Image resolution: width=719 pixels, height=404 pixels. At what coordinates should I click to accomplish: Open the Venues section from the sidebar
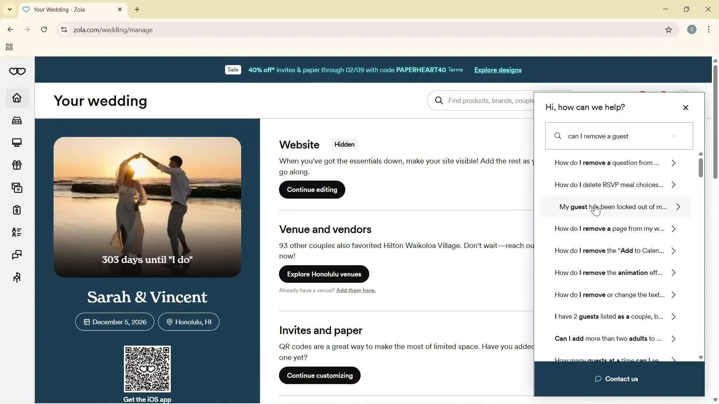[17, 120]
